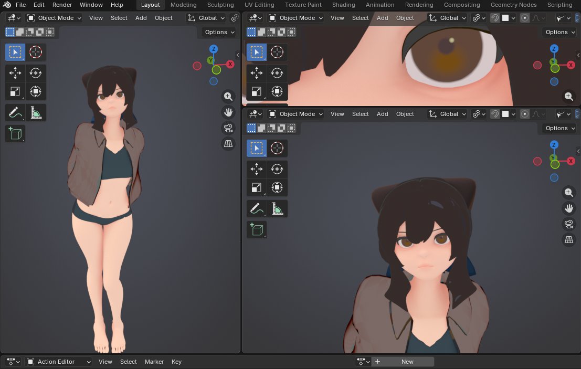This screenshot has width=581, height=369.
Task: Open Action Editor mode dropdown
Action: coord(59,362)
